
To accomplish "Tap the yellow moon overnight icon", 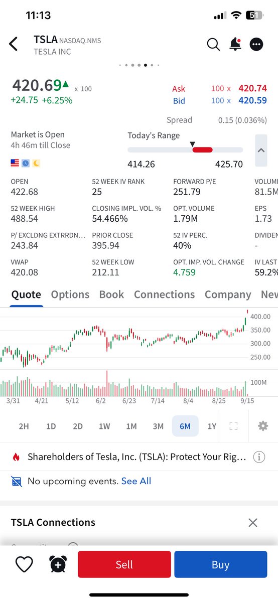I will tap(36, 164).
